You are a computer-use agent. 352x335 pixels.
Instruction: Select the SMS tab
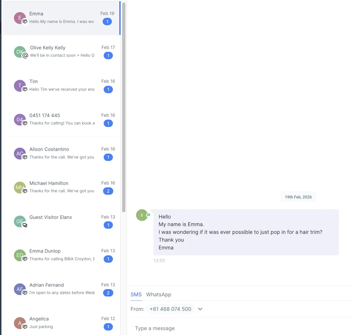click(x=136, y=295)
